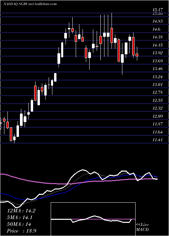
Task: Select the 12.09 price axis label
Action: (x=158, y=116)
